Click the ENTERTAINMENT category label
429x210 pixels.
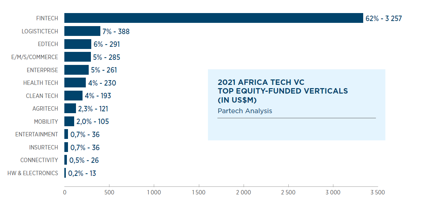[37, 134]
